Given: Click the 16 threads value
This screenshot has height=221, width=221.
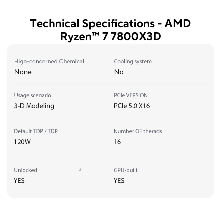Looking at the screenshot, I should (117, 142).
